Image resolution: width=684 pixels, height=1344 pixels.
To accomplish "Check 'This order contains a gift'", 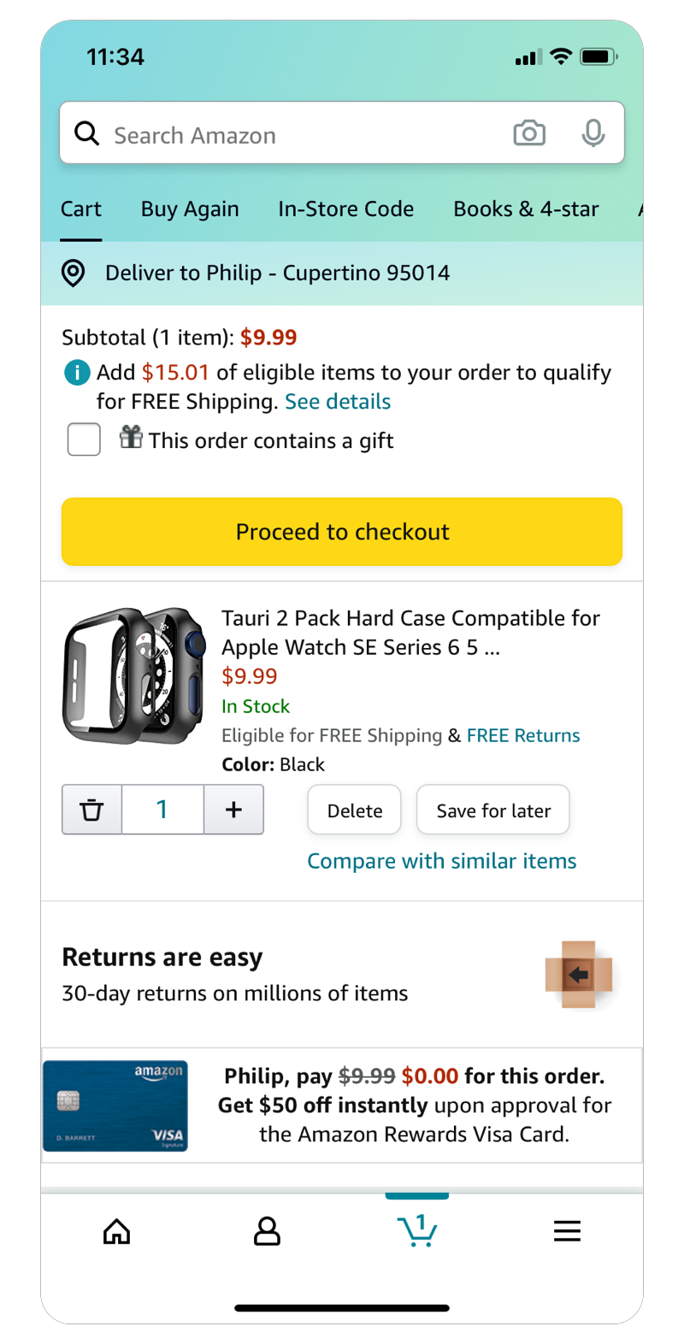I will click(x=85, y=439).
